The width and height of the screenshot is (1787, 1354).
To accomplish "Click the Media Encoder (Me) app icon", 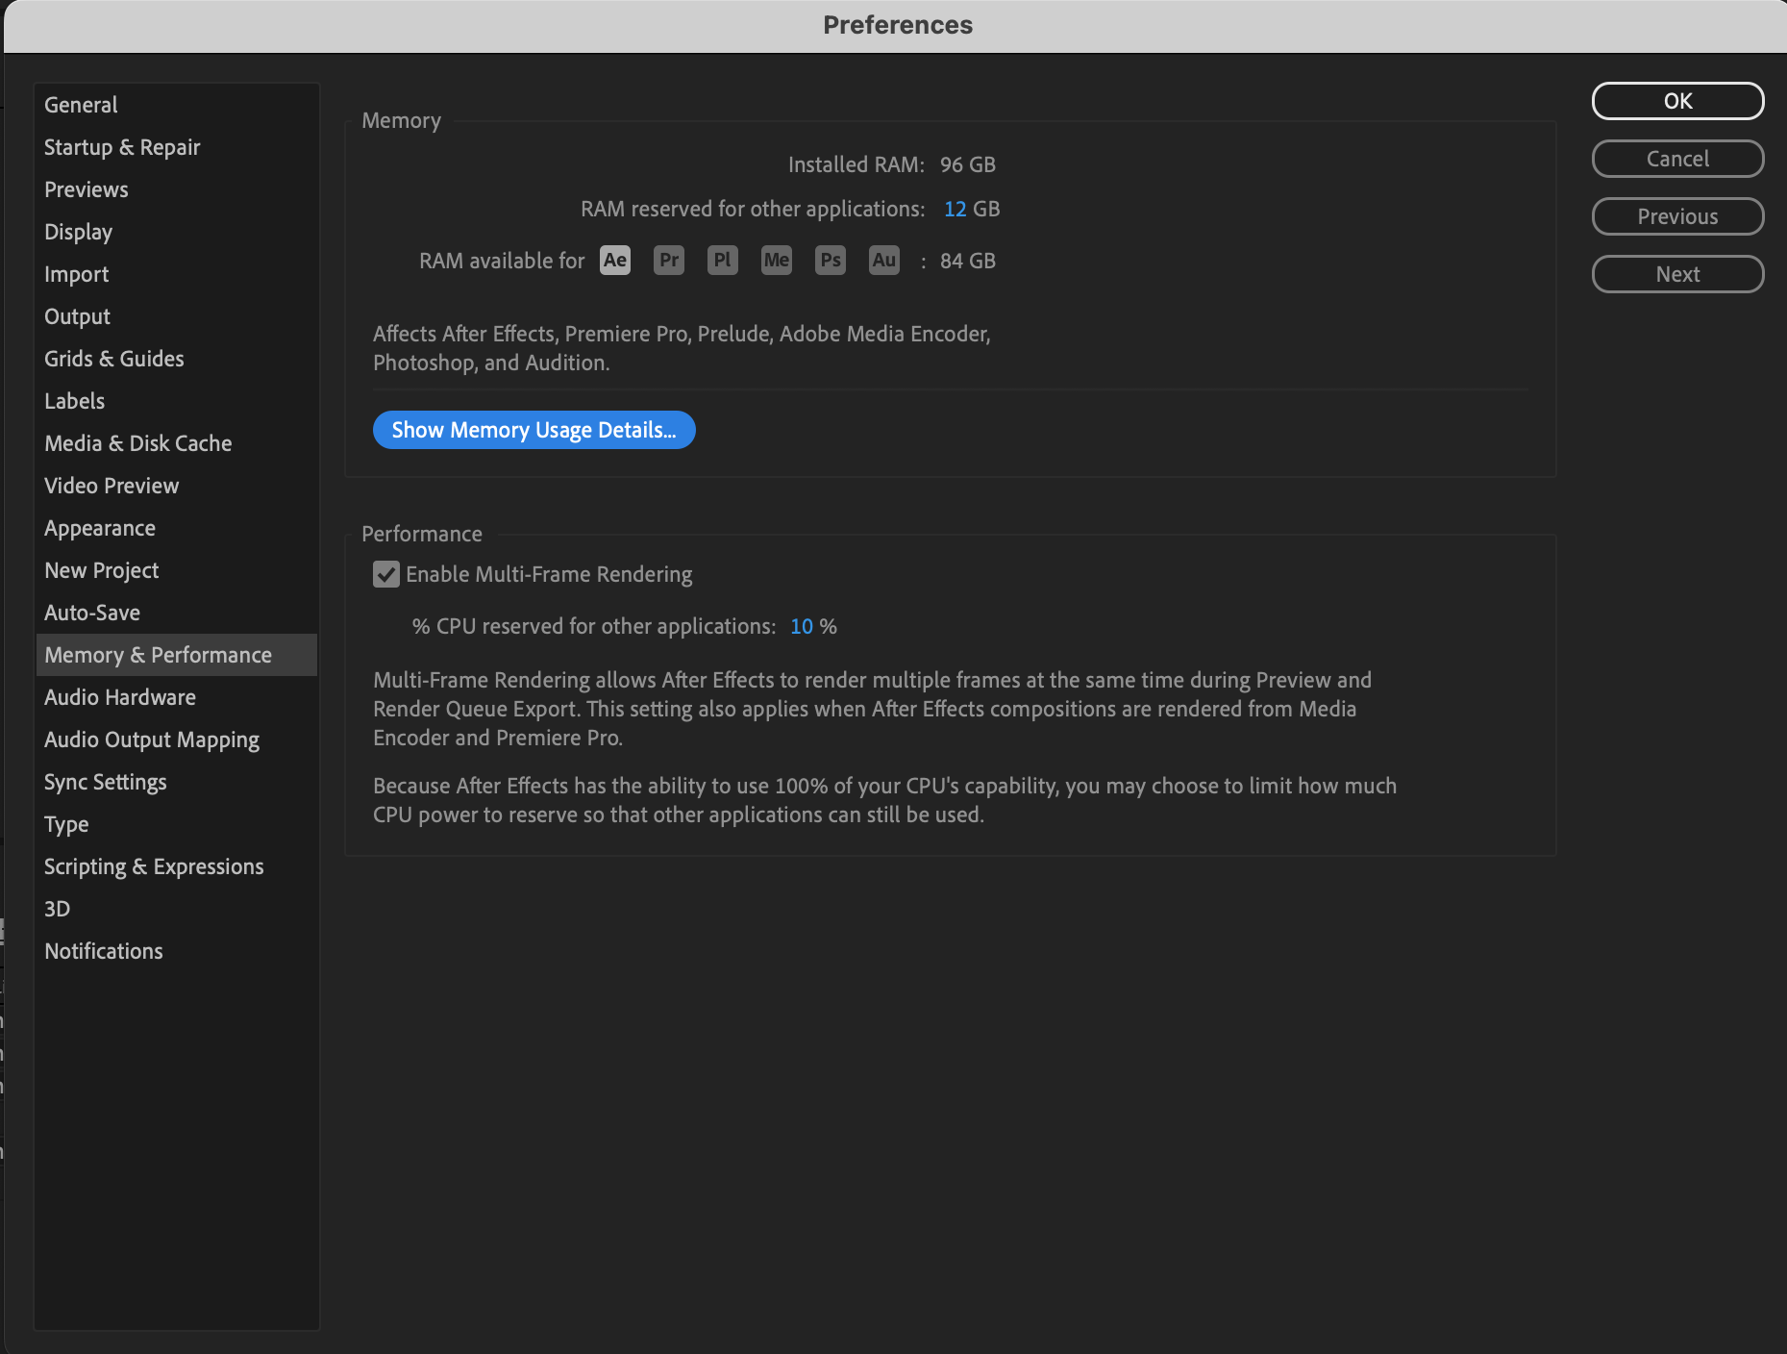I will 776,260.
